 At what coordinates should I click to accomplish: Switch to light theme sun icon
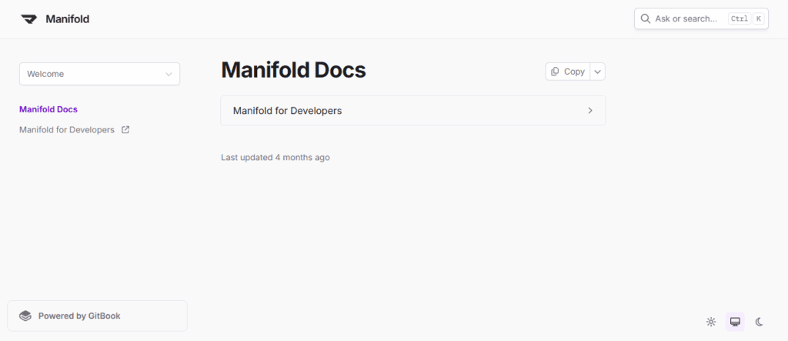(711, 322)
